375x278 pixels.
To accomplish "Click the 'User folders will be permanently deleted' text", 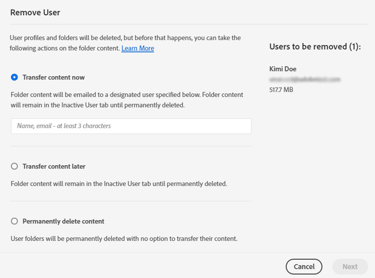I will click(x=124, y=238).
